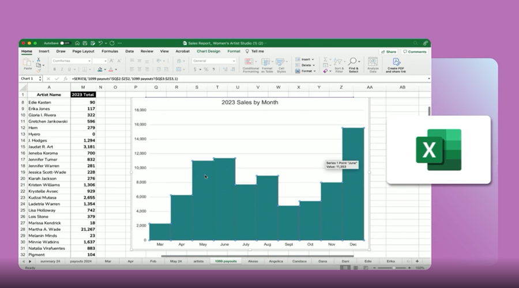Image resolution: width=519 pixels, height=288 pixels.
Task: Toggle the AutoSave switch
Action: (x=65, y=43)
